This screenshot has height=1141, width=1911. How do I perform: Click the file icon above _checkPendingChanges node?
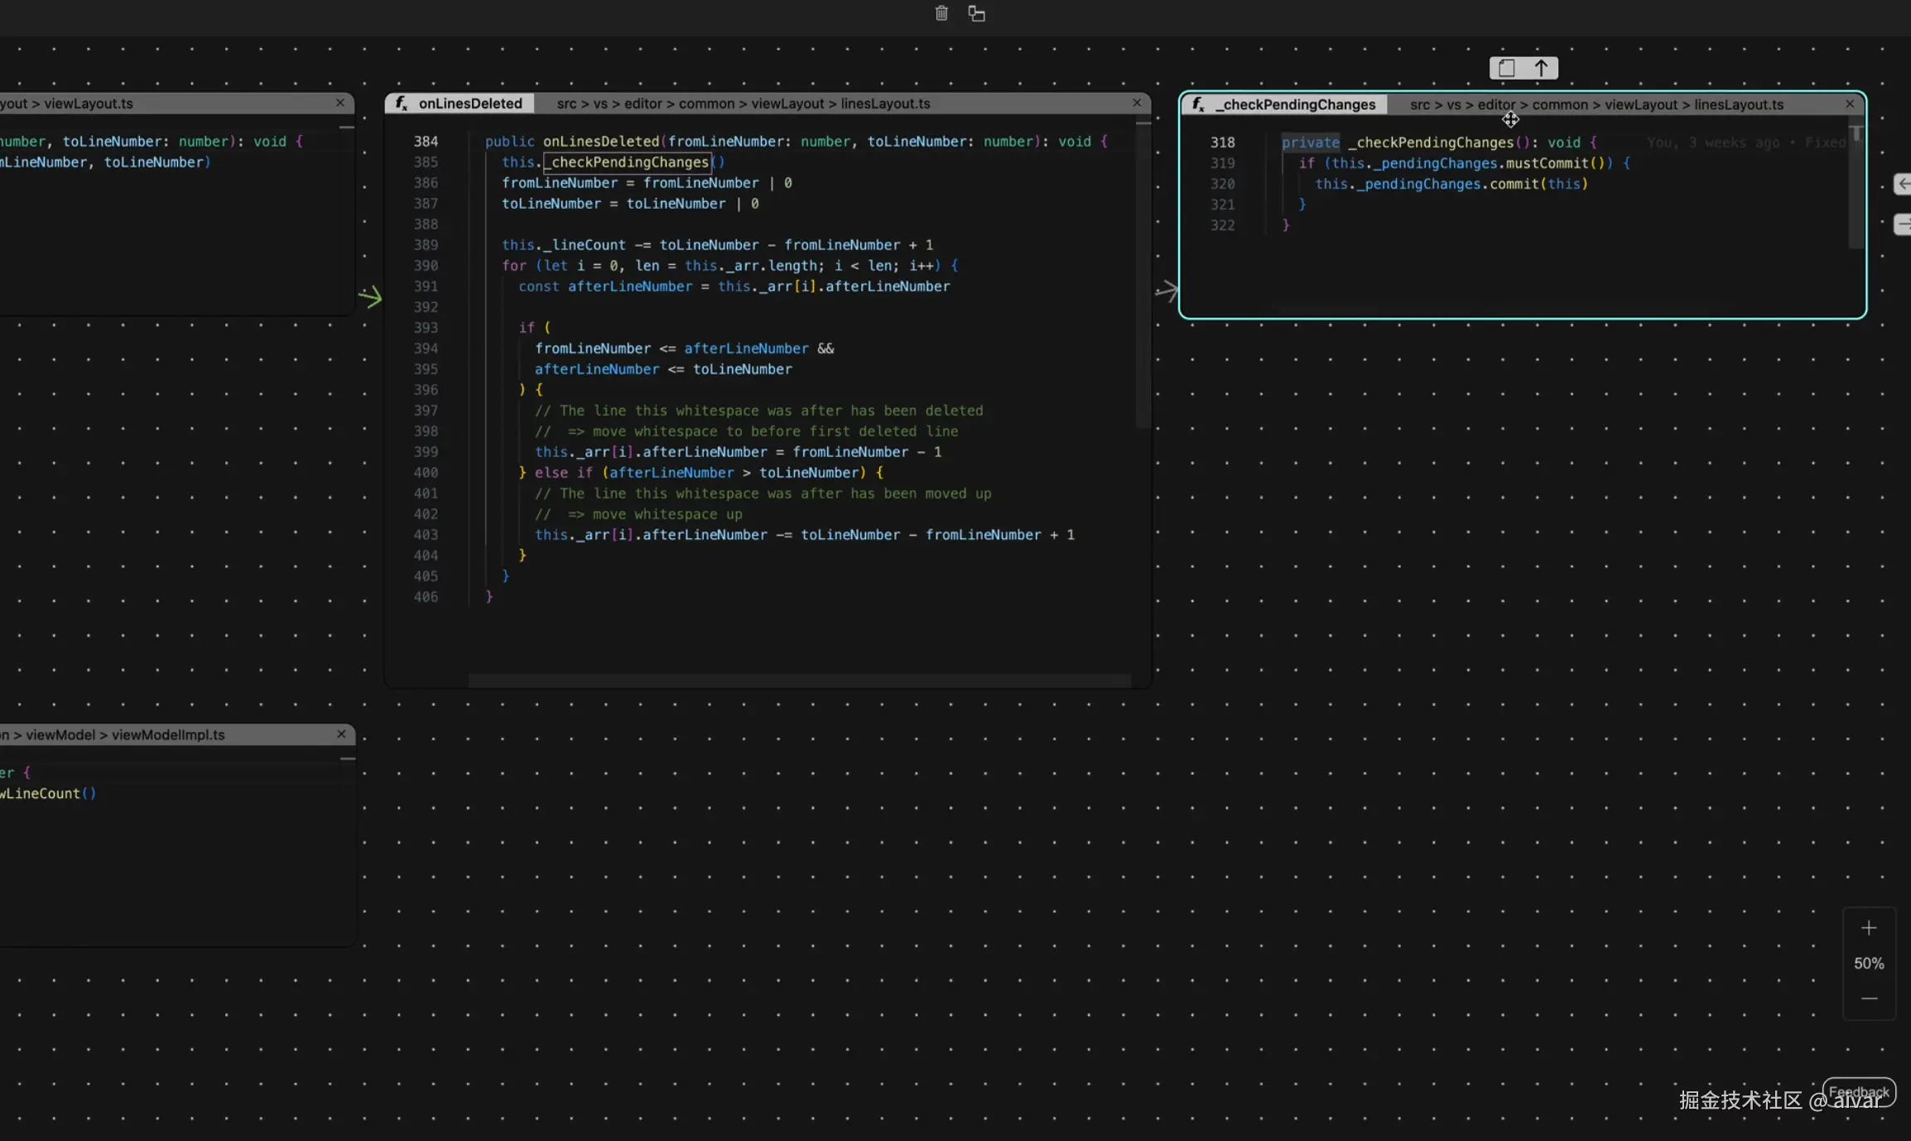pyautogui.click(x=1507, y=68)
